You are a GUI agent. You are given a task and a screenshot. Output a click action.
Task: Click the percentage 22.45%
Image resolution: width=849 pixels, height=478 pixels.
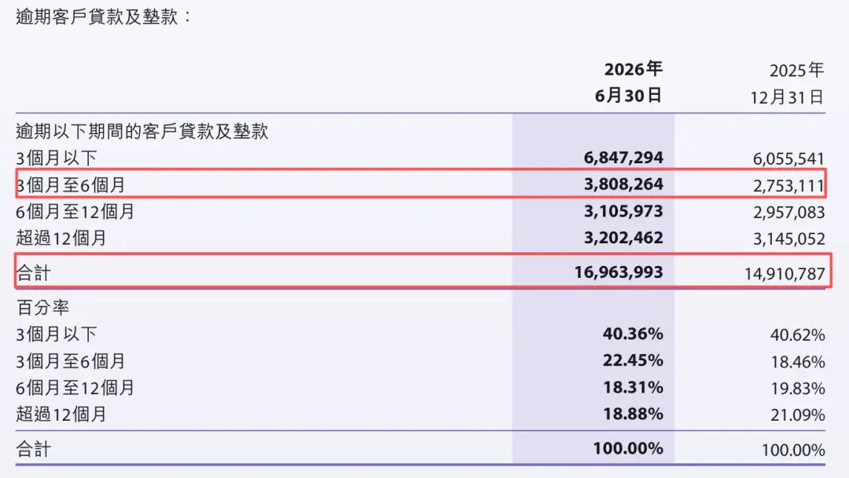click(633, 359)
